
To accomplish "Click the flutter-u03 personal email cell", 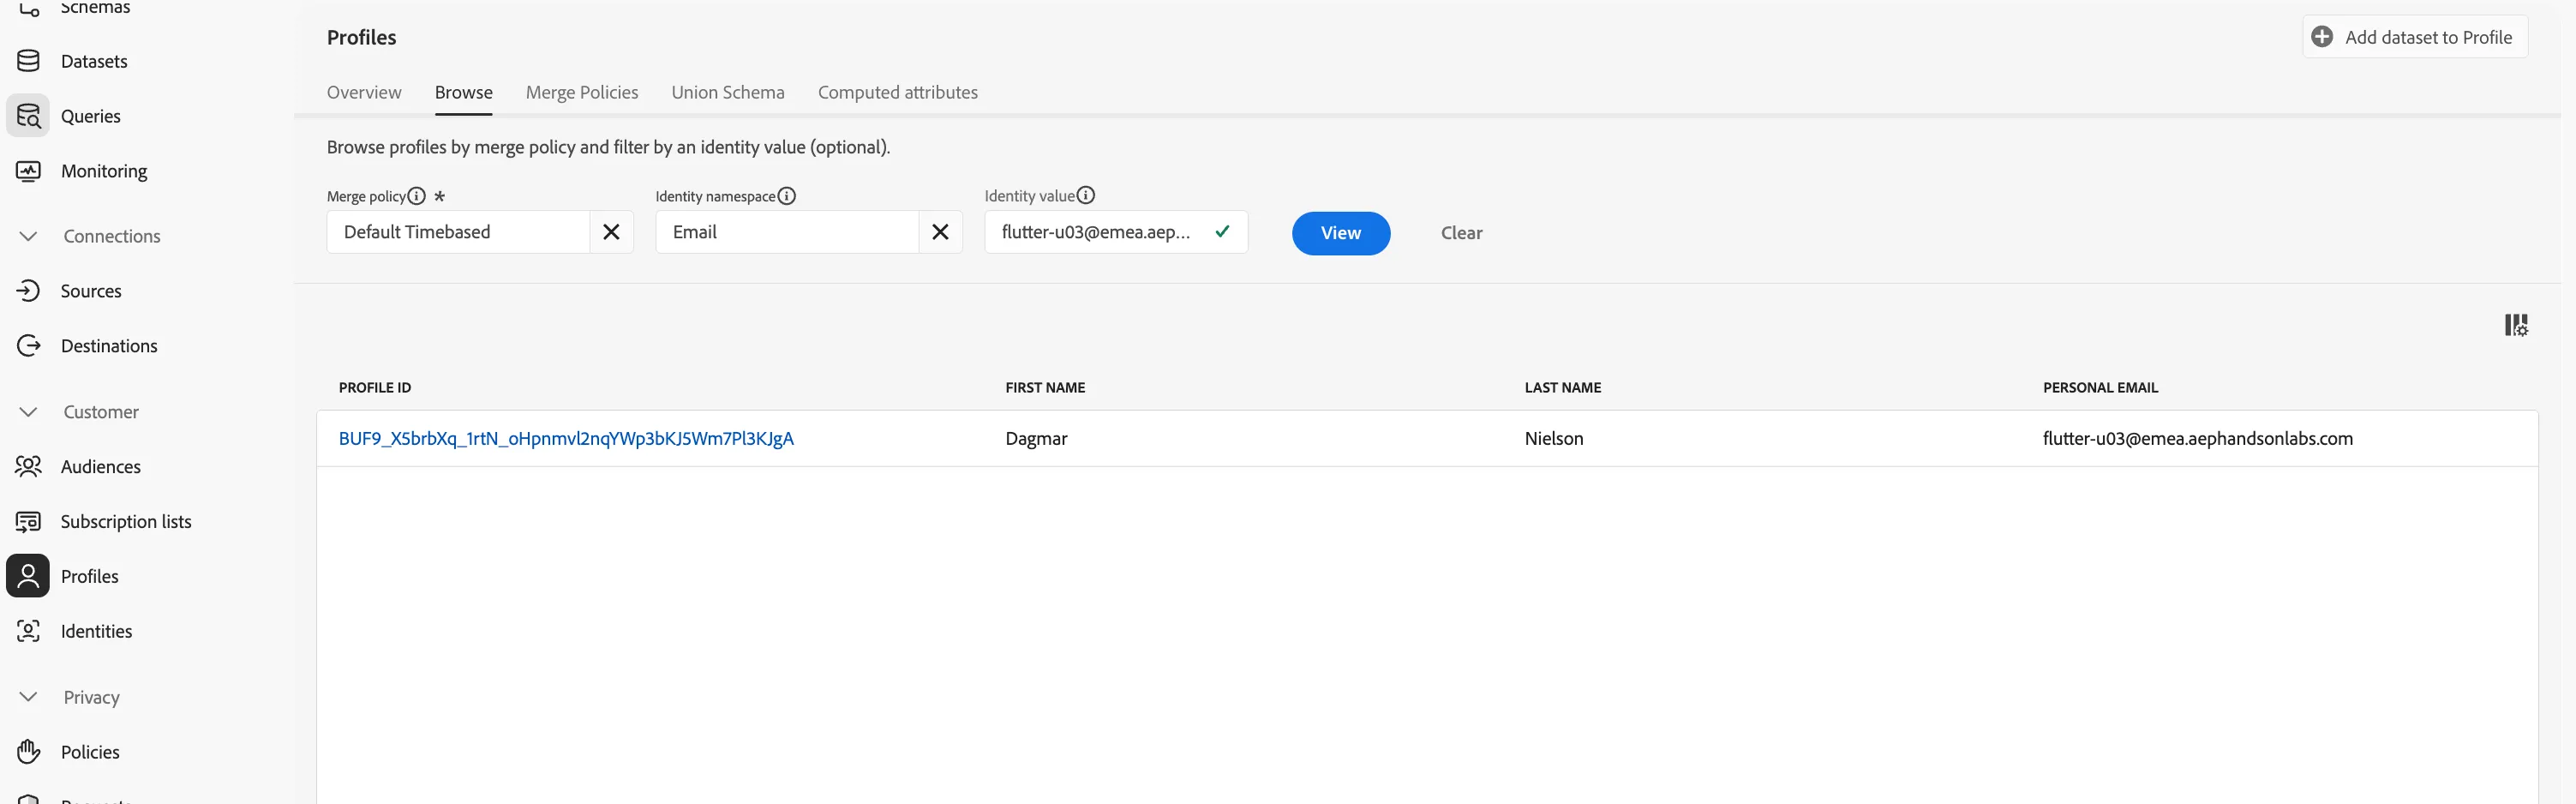I will pyautogui.click(x=2198, y=438).
